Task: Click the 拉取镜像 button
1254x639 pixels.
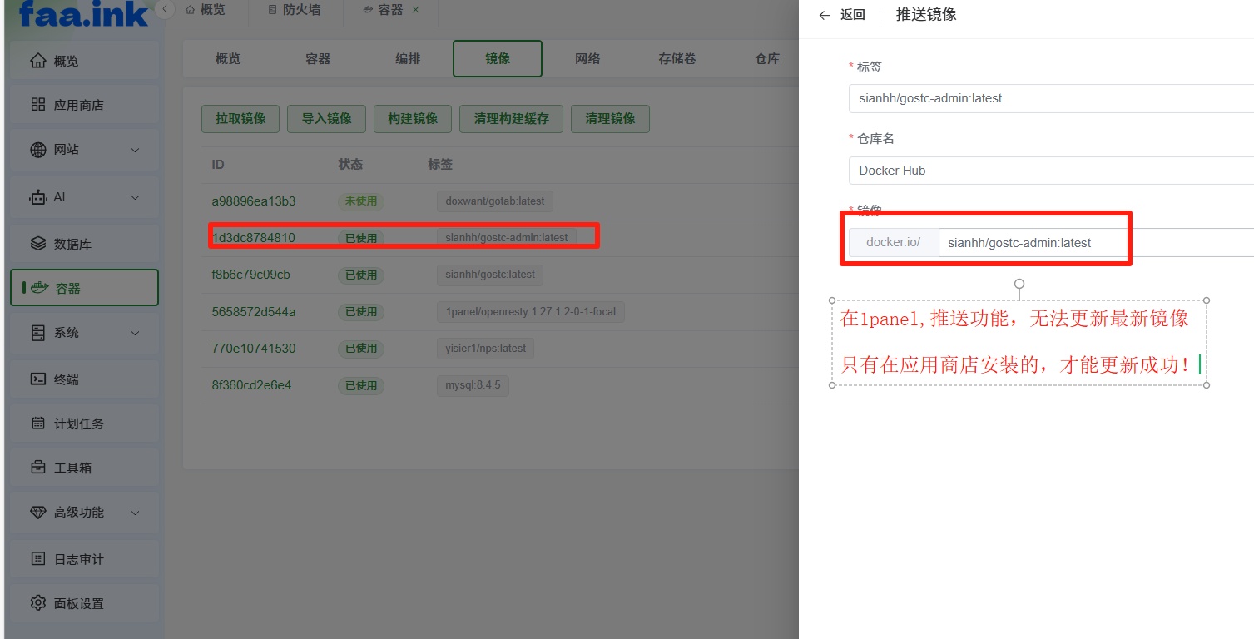Action: click(240, 118)
